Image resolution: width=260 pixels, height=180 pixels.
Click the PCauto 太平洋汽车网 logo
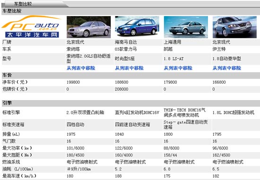[x=31, y=26]
